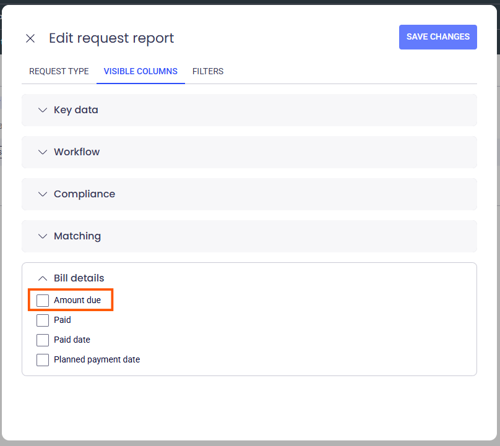Switch to the REQUEST TYPE tab

(x=59, y=71)
